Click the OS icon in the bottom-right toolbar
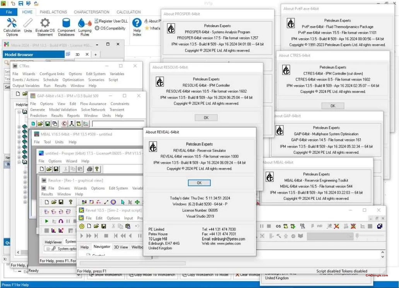The image size is (399, 288). click(278, 226)
